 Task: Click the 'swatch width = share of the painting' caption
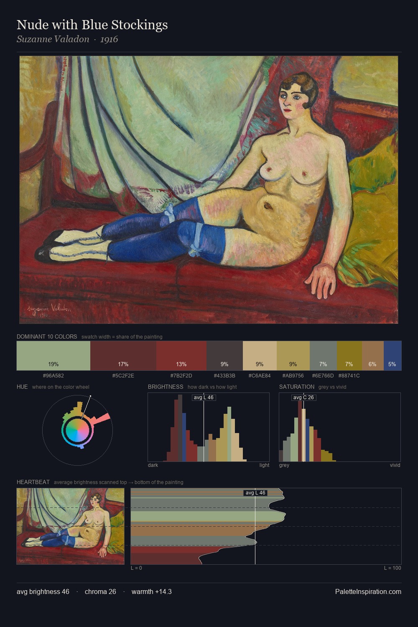122,336
